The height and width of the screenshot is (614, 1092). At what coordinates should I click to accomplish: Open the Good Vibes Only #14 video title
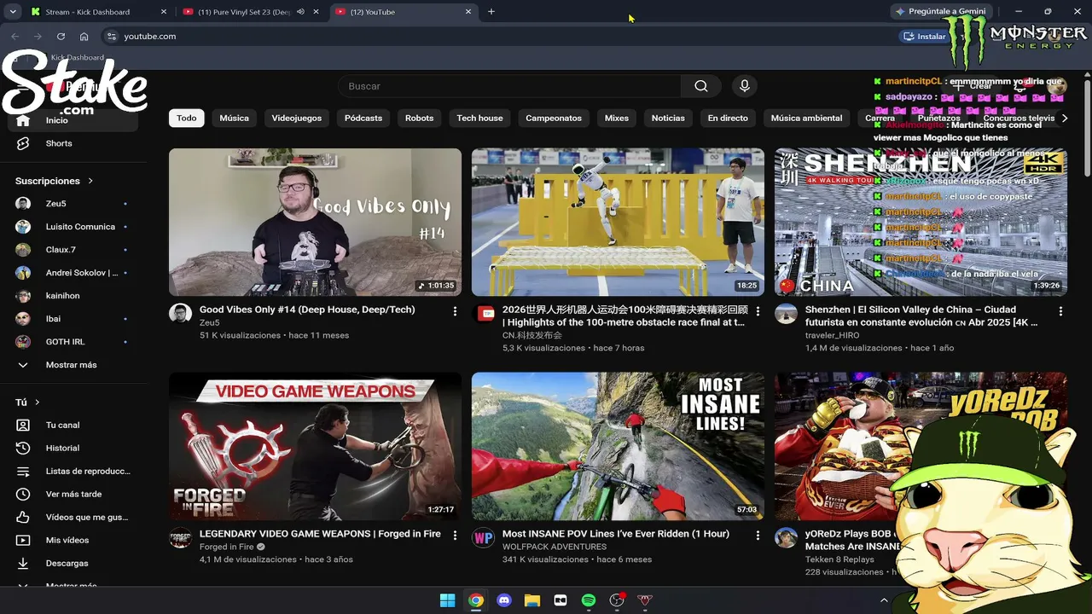point(307,310)
